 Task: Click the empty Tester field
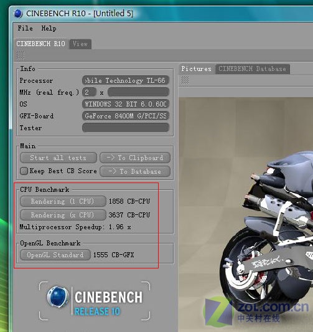coord(126,128)
